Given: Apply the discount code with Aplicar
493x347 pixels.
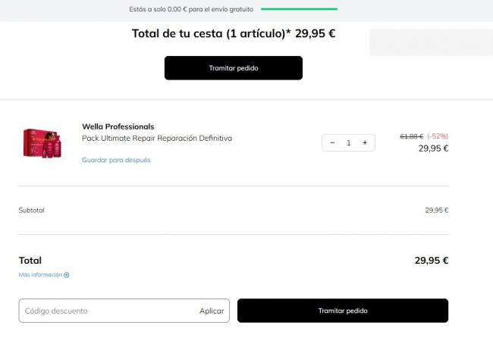Looking at the screenshot, I should [x=212, y=311].
